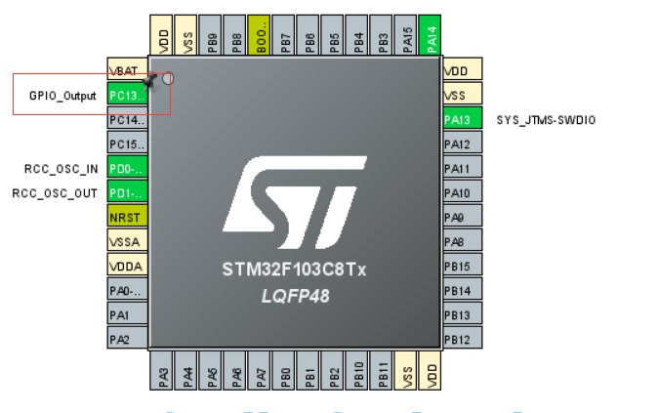Click the PA11 pin
The height and width of the screenshot is (413, 659).
tap(463, 169)
